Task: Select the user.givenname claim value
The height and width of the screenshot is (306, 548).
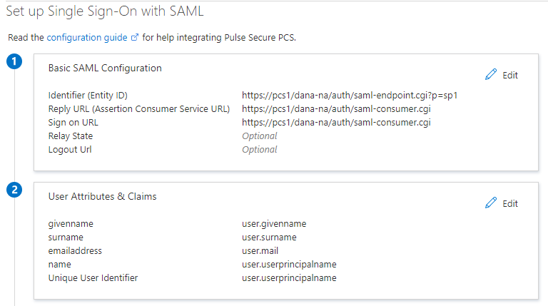Action: pos(274,223)
